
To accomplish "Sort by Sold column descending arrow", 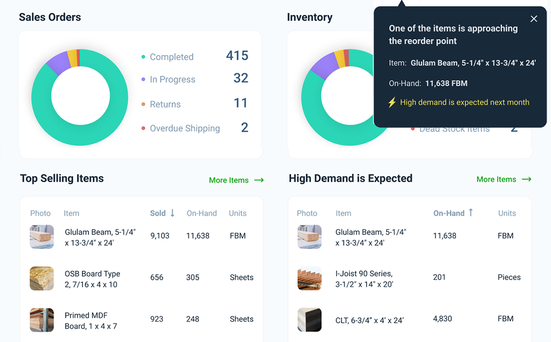I will (x=173, y=213).
